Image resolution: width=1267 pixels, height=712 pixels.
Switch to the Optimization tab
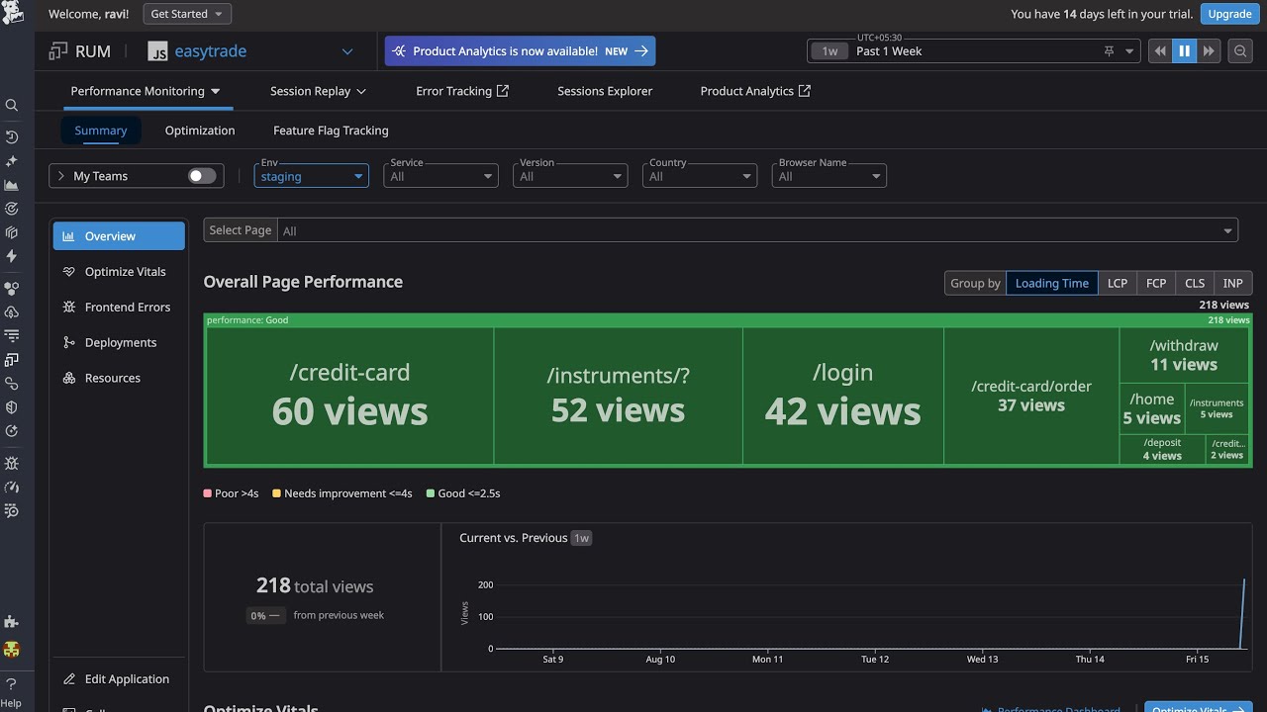pos(200,131)
